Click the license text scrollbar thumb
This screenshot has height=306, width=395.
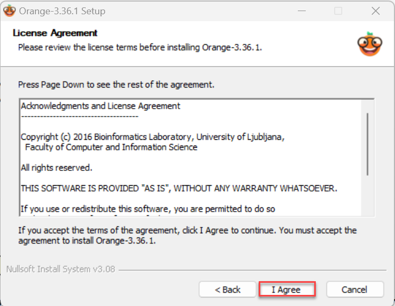(x=368, y=144)
